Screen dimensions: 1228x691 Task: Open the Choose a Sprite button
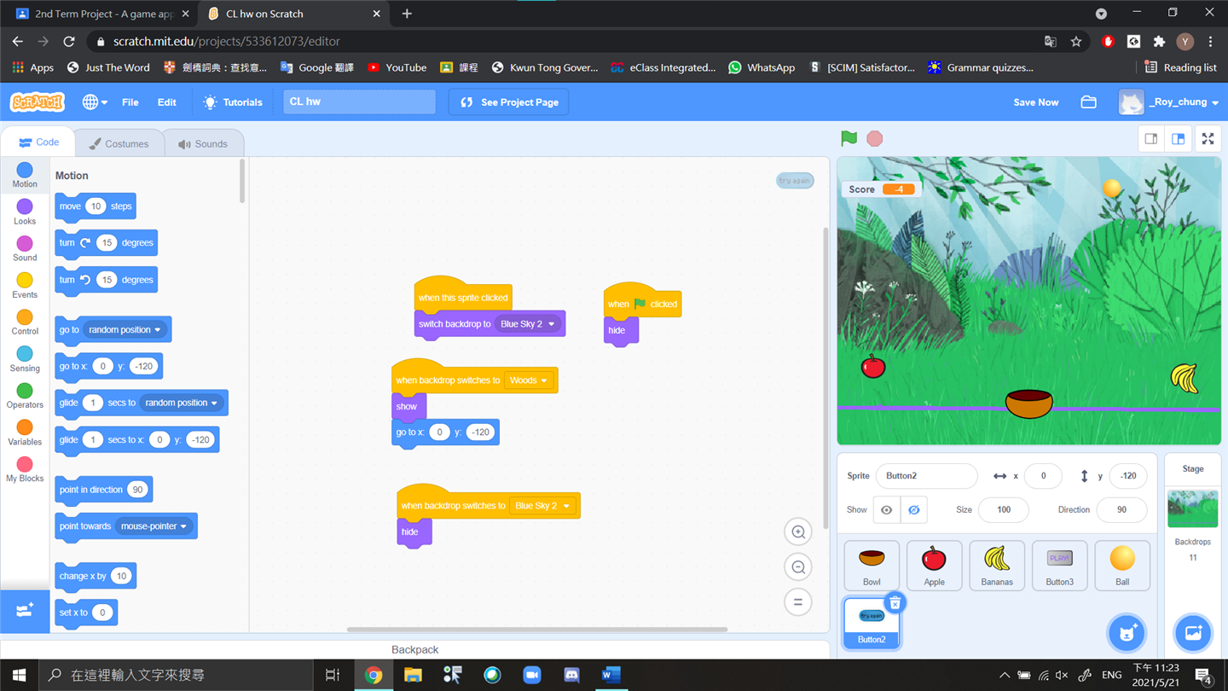(x=1126, y=633)
